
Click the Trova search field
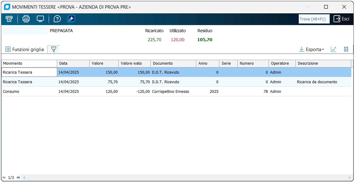314,19
